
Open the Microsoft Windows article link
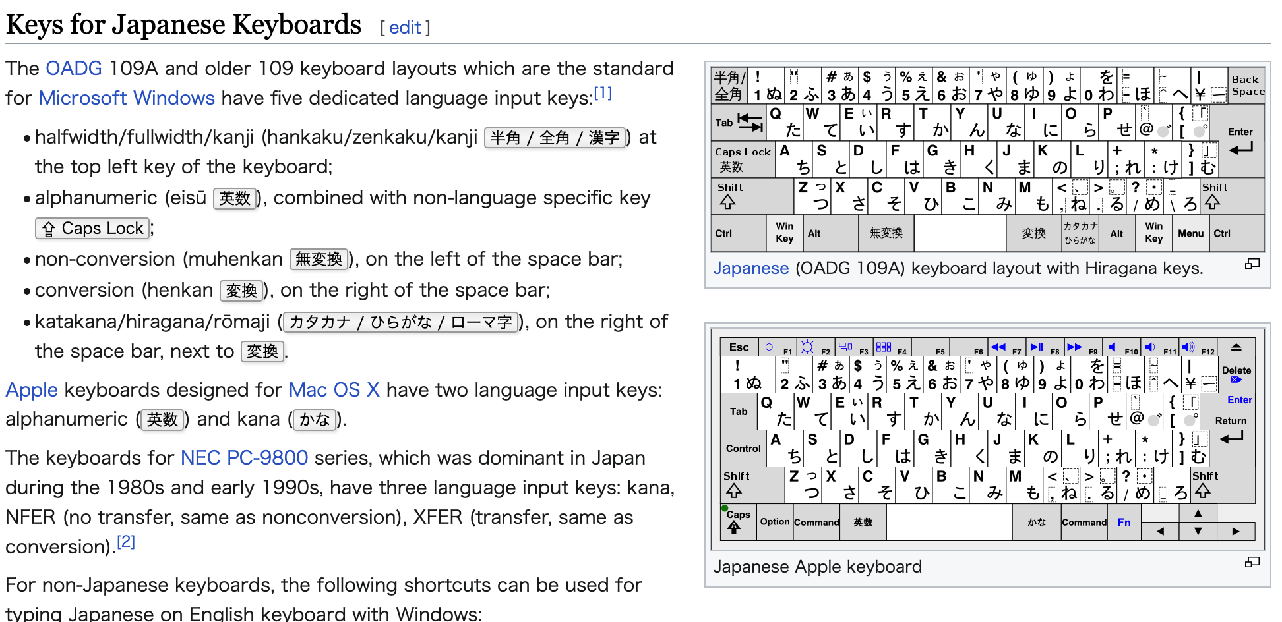[127, 98]
